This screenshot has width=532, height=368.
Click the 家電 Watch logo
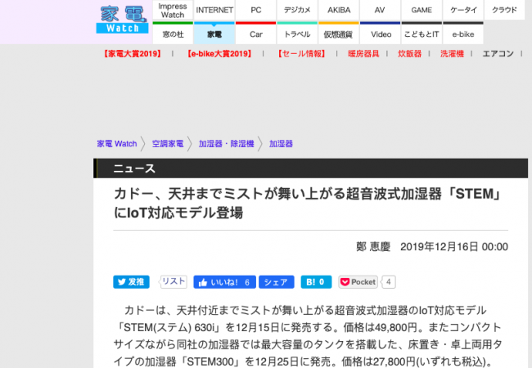coord(122,20)
